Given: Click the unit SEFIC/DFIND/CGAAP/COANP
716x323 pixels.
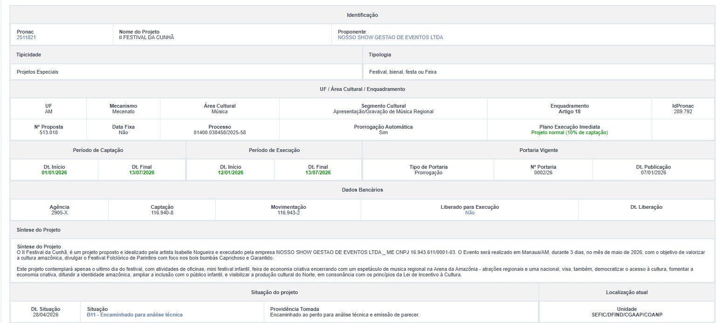Looking at the screenshot, I should click(x=626, y=315).
